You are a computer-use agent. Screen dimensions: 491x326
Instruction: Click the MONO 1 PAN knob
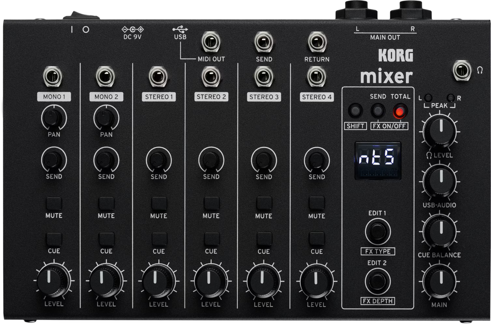point(54,118)
